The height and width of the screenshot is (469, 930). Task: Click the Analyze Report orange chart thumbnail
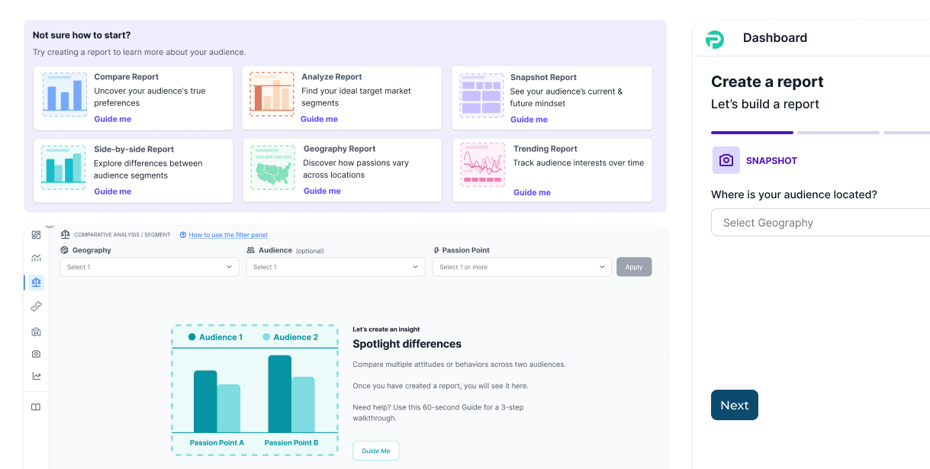coord(272,95)
